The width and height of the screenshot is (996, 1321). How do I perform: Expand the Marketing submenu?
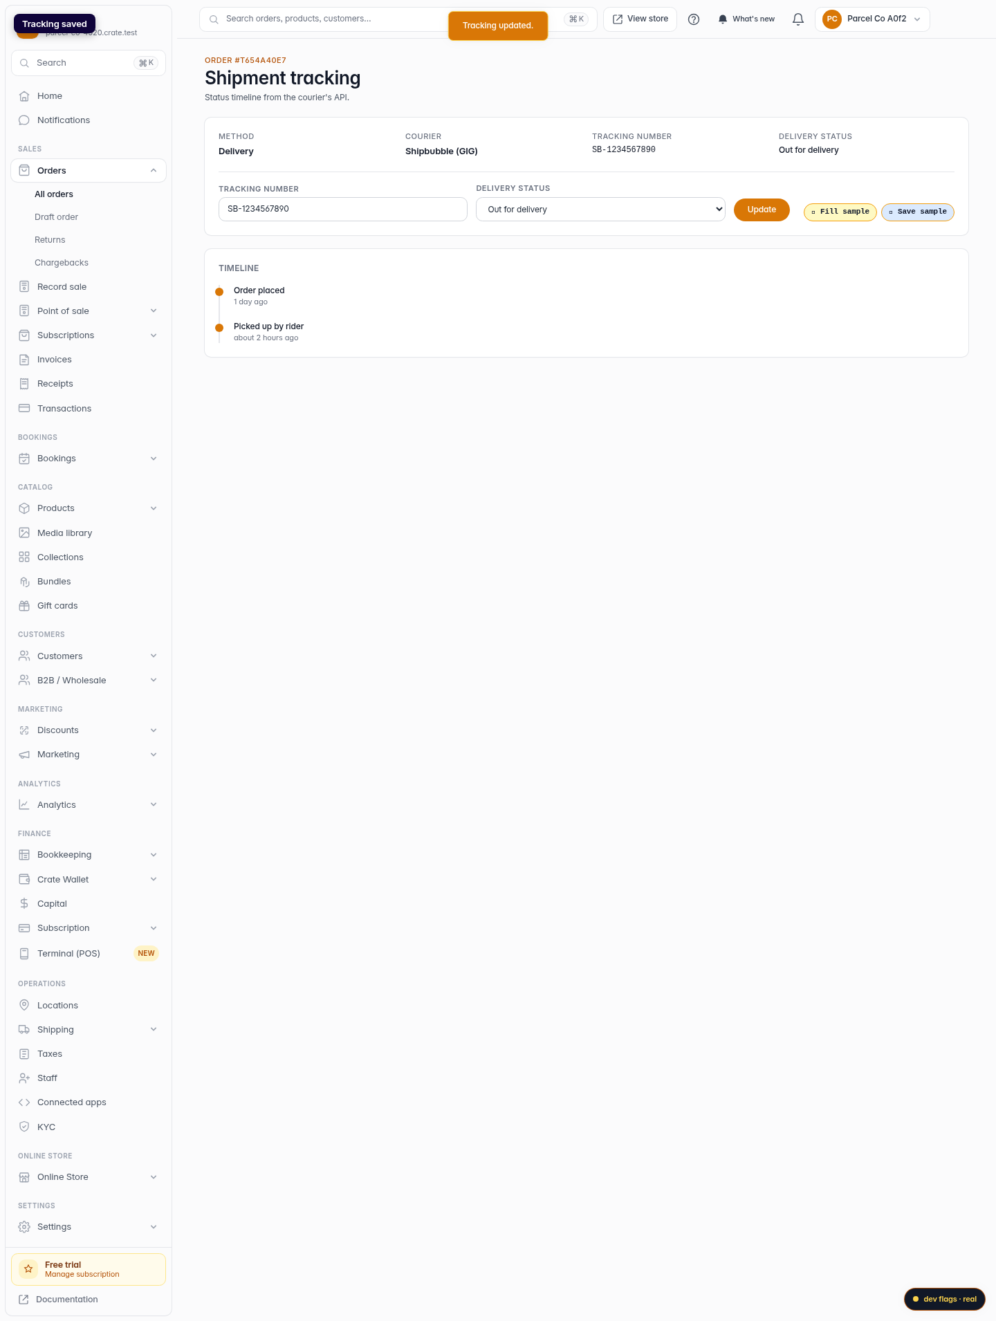154,755
